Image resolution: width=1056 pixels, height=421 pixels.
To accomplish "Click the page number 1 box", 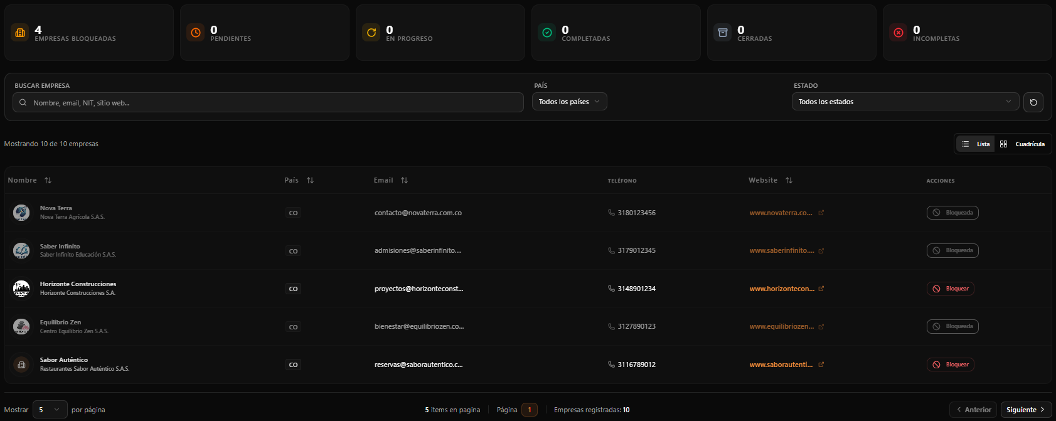I will click(530, 410).
